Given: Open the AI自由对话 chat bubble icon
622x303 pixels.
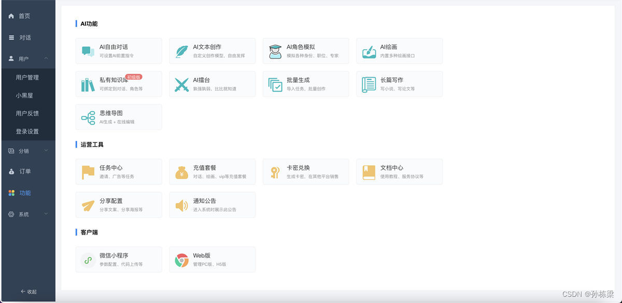Looking at the screenshot, I should point(88,51).
